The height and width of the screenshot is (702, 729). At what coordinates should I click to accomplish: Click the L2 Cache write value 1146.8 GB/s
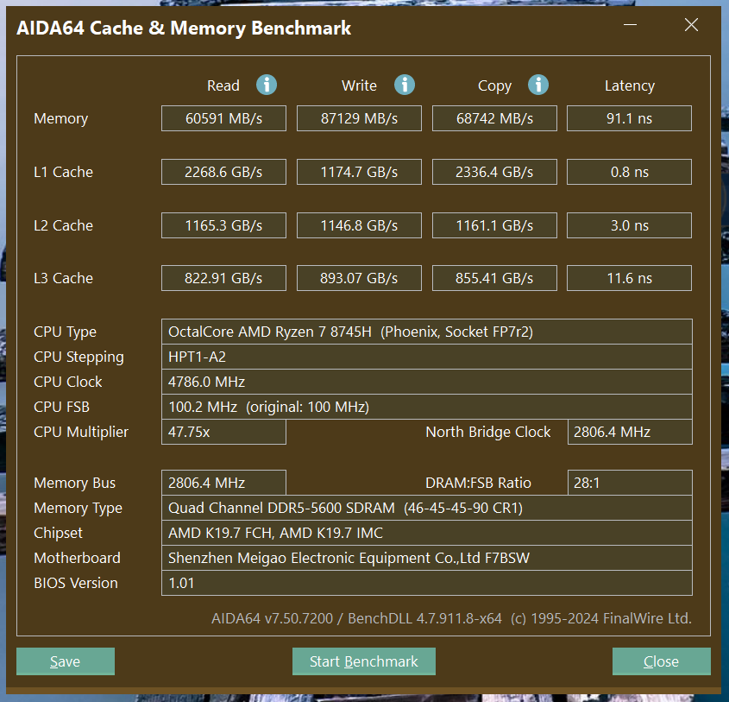click(360, 225)
